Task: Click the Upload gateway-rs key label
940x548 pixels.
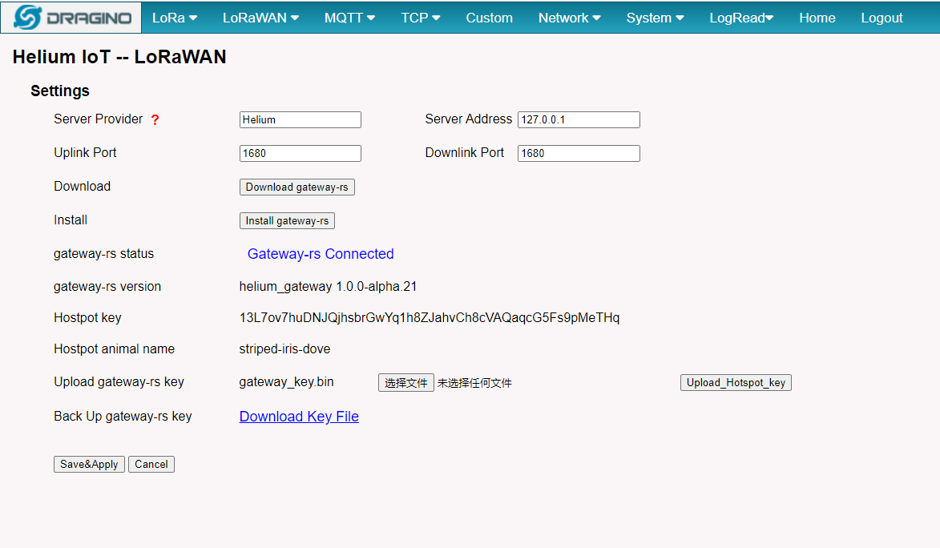Action: (119, 382)
